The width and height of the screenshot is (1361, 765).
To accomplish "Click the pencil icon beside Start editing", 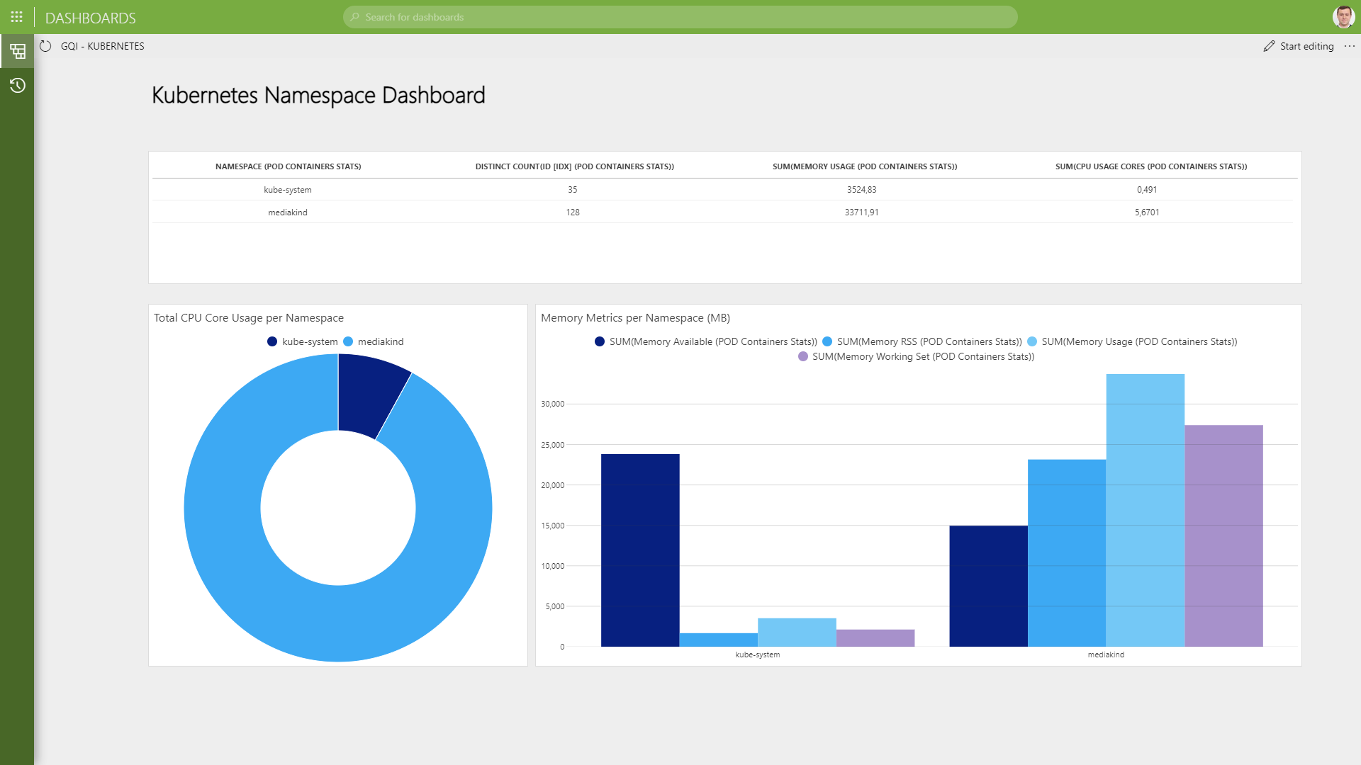I will pos(1269,46).
